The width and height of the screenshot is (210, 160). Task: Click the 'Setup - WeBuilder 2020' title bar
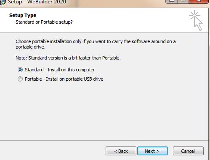point(37,2)
